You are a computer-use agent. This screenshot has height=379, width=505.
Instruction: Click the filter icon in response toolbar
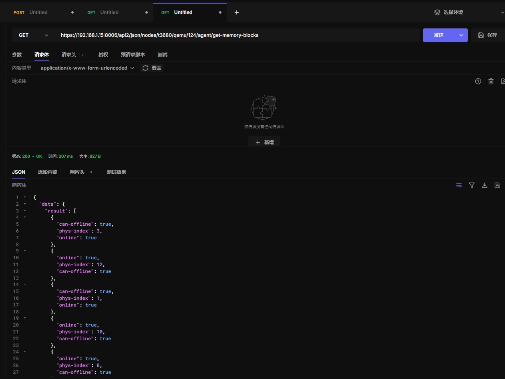point(472,185)
